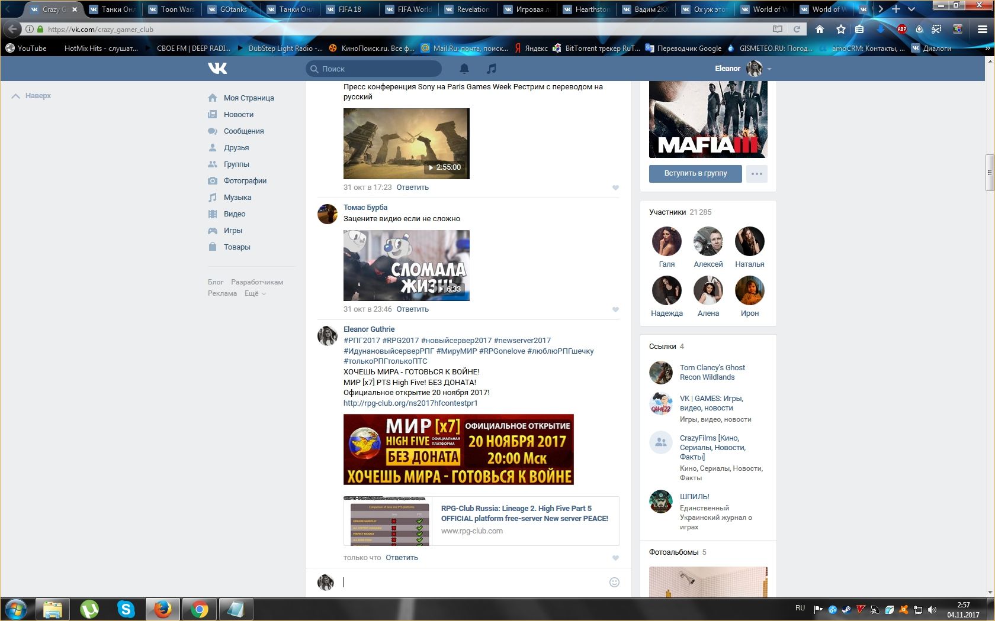995x621 pixels.
Task: Open Adblock Plus extension icon
Action: 901,29
